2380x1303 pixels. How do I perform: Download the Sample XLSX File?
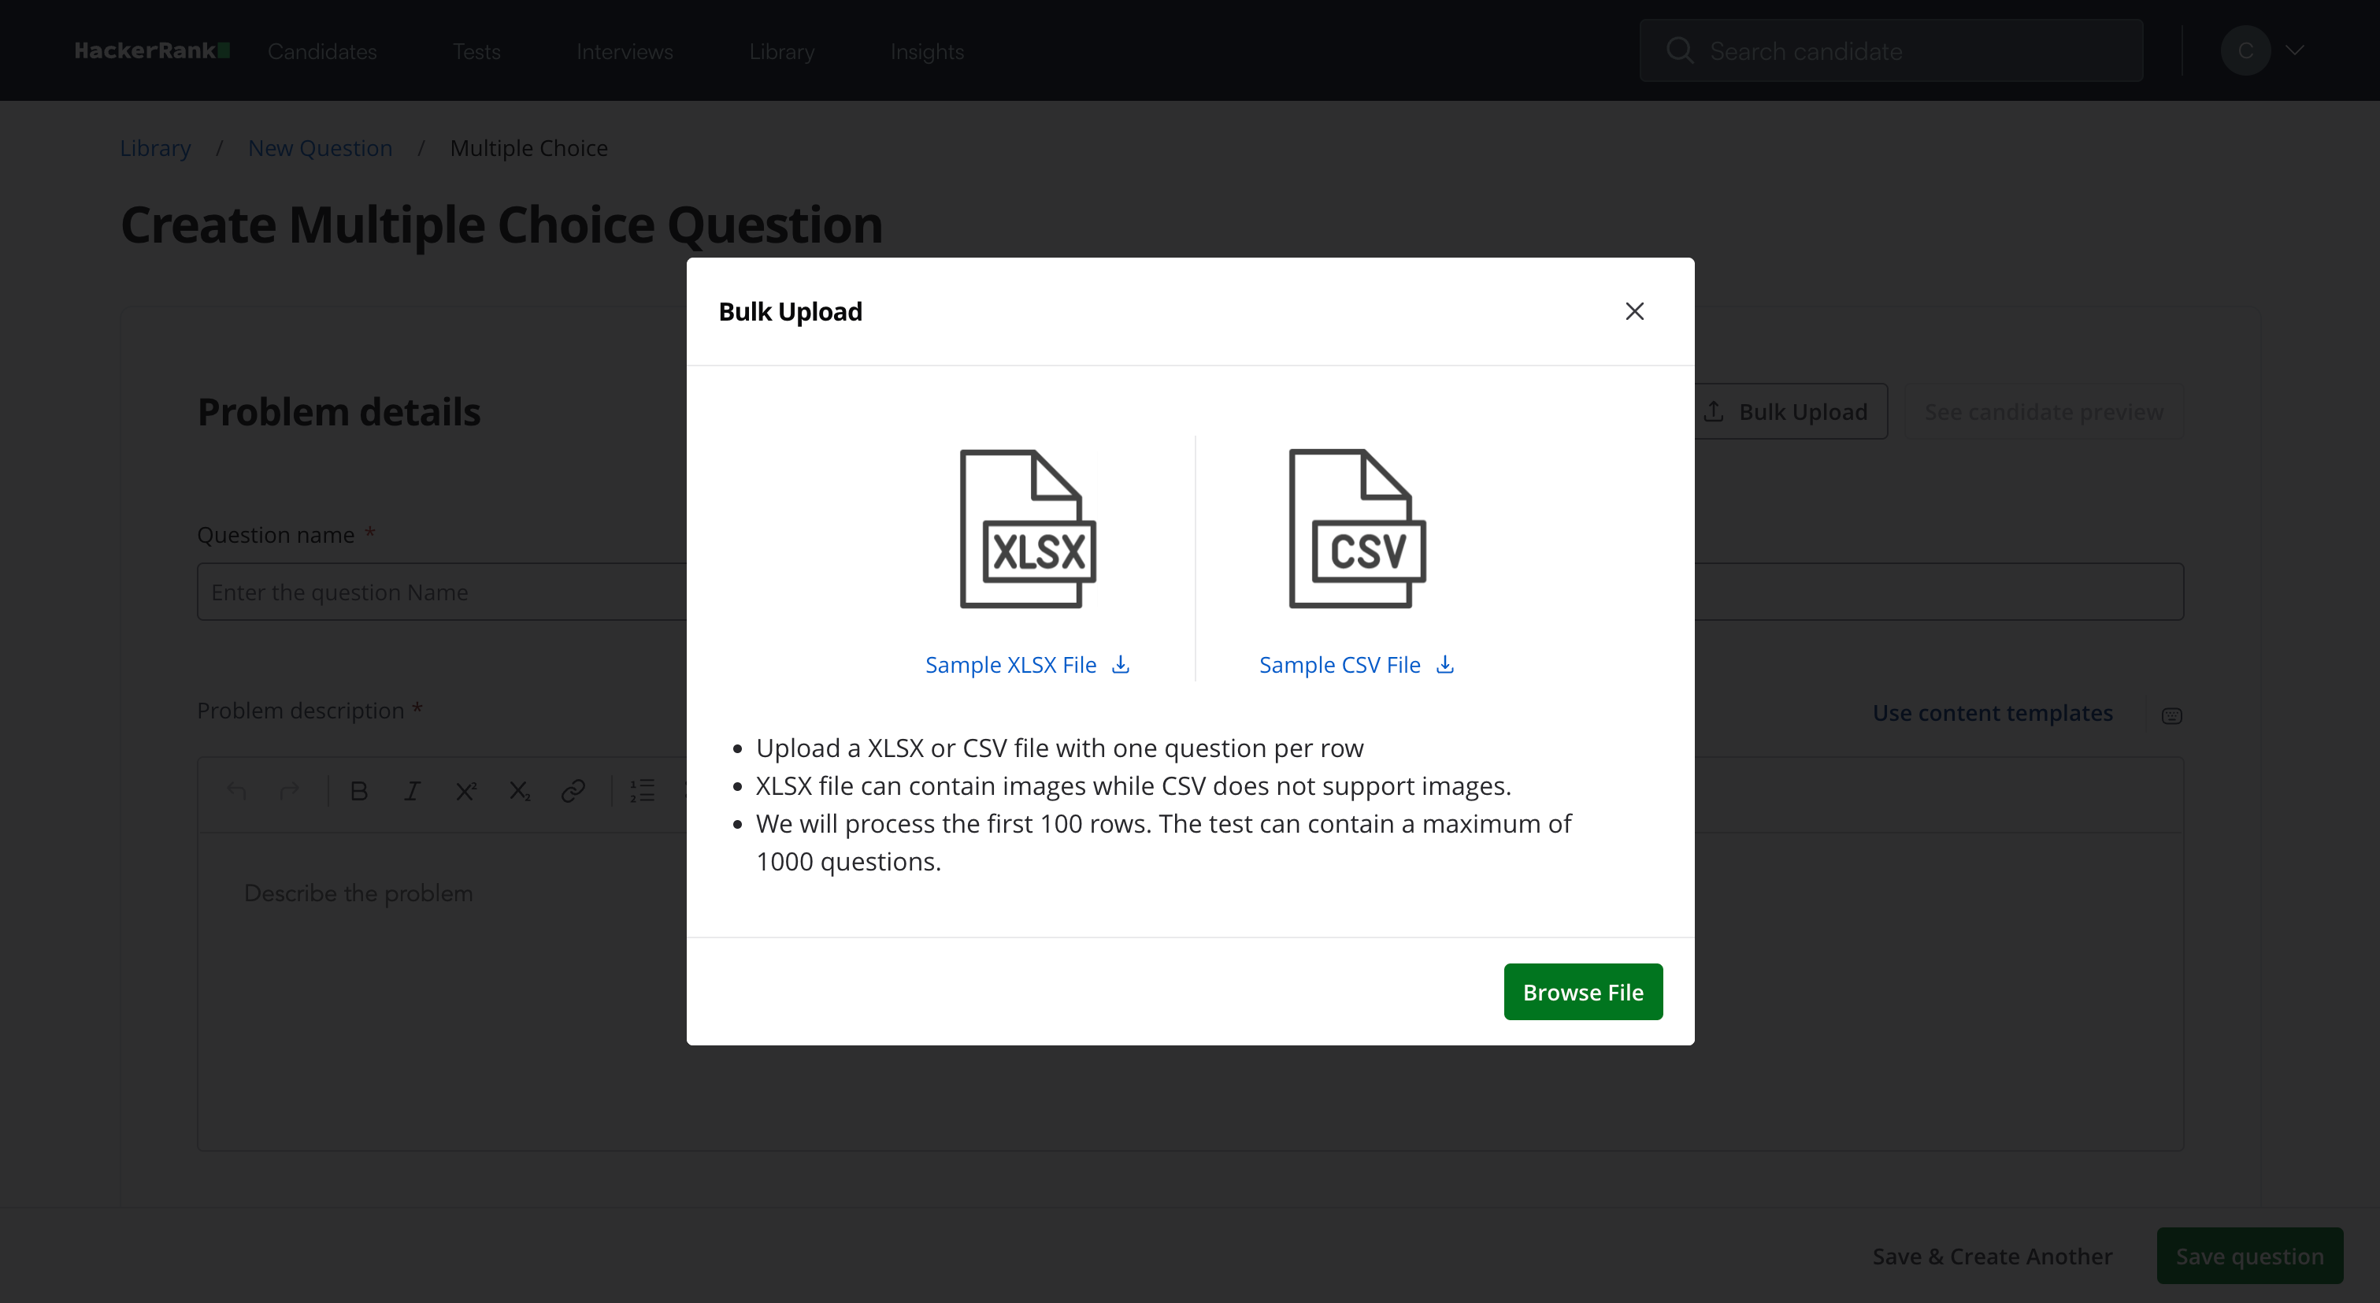tap(1026, 664)
